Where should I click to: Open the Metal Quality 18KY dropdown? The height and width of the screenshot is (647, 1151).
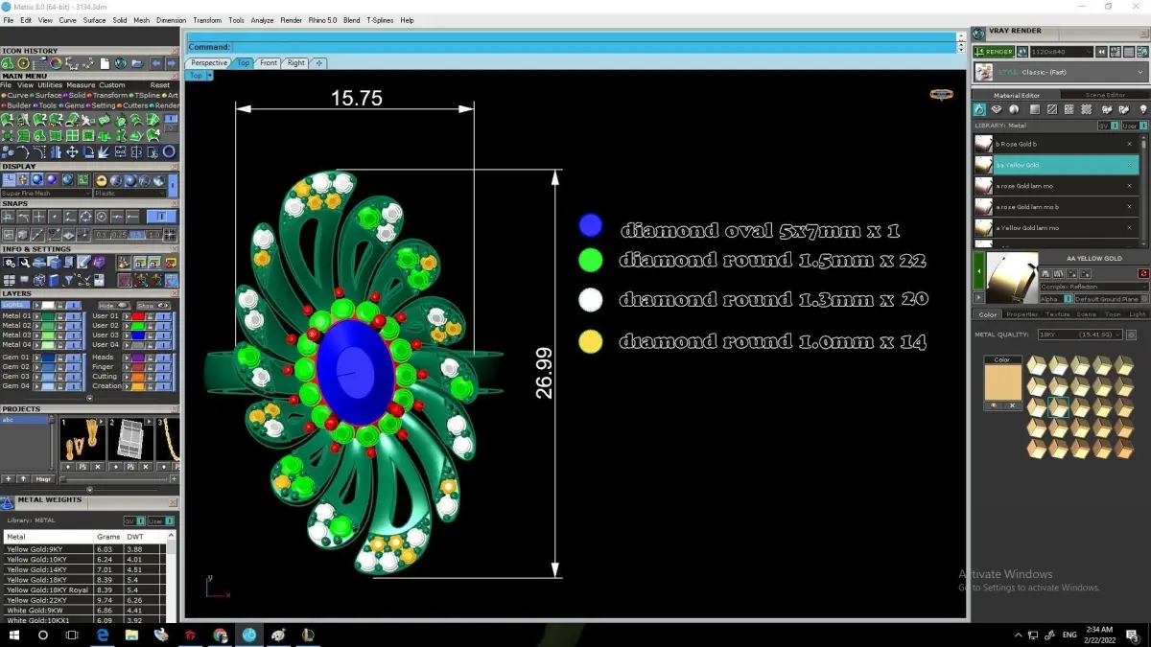[1080, 335]
